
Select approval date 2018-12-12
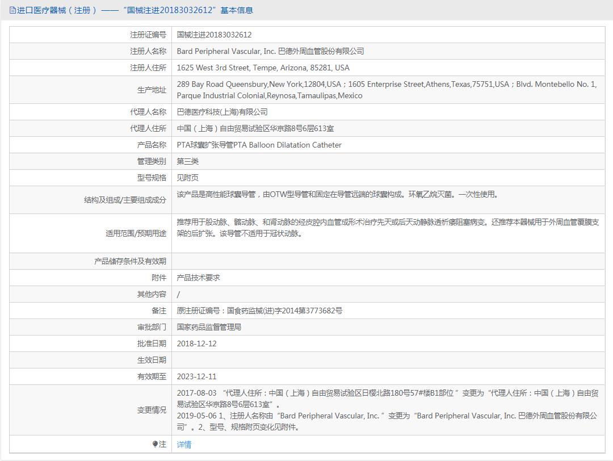[196, 343]
